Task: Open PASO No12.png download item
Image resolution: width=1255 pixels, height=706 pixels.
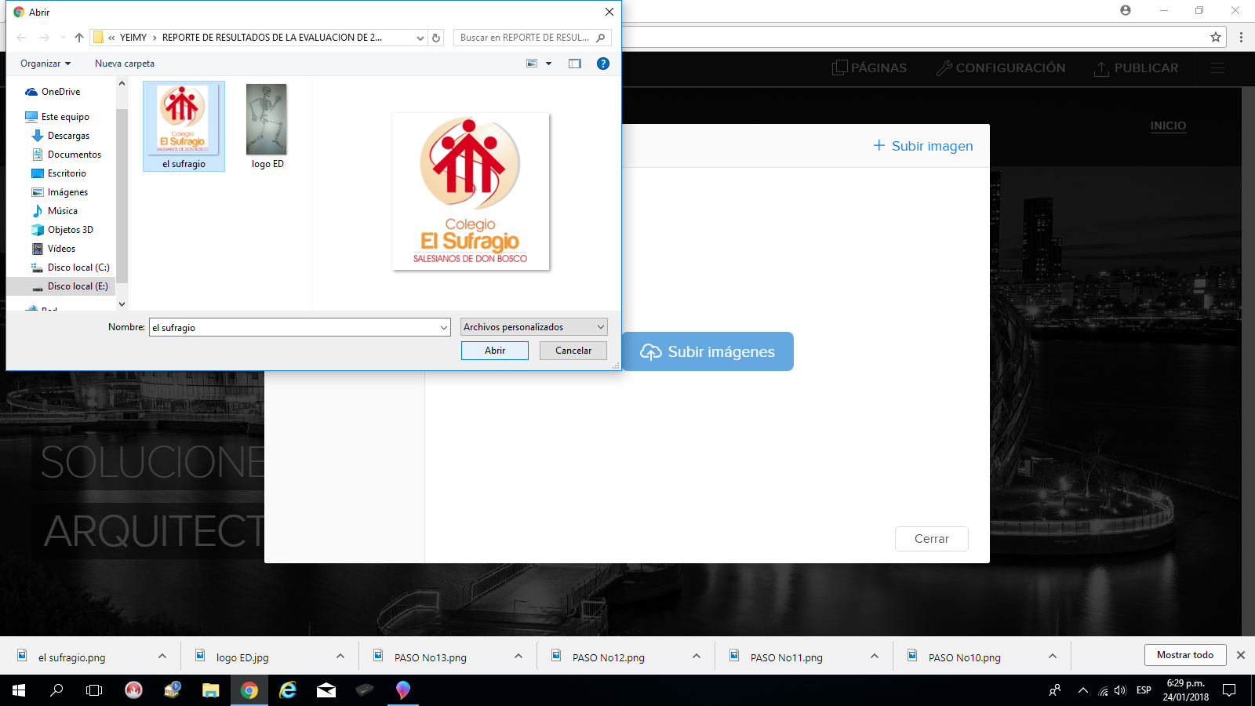Action: pyautogui.click(x=608, y=657)
